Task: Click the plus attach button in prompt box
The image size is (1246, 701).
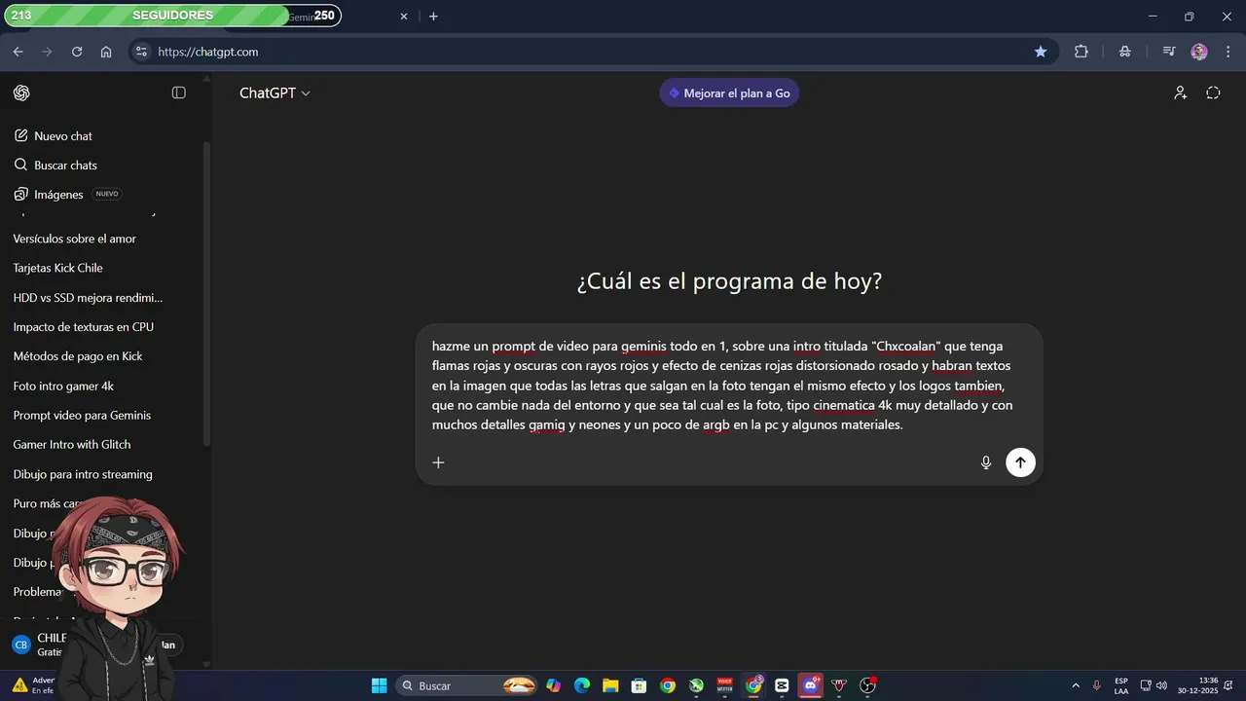Action: click(438, 462)
